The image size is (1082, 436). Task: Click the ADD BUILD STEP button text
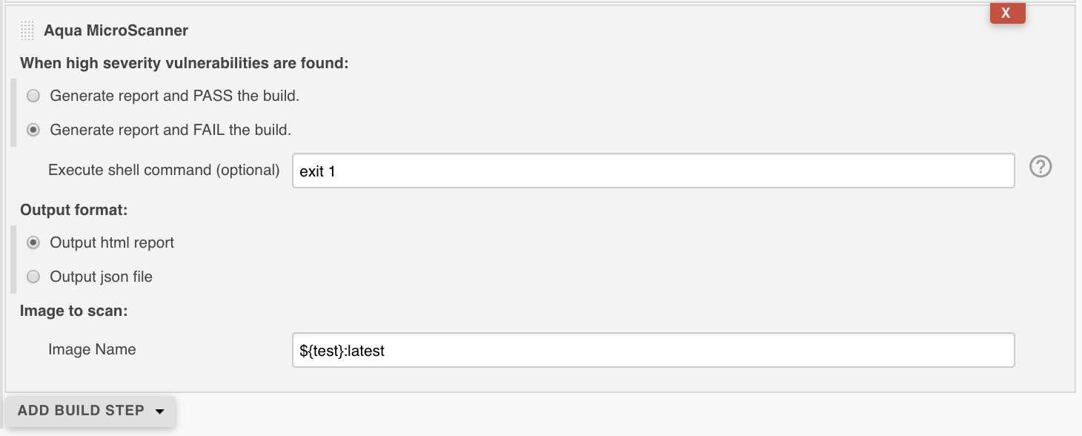pyautogui.click(x=81, y=410)
